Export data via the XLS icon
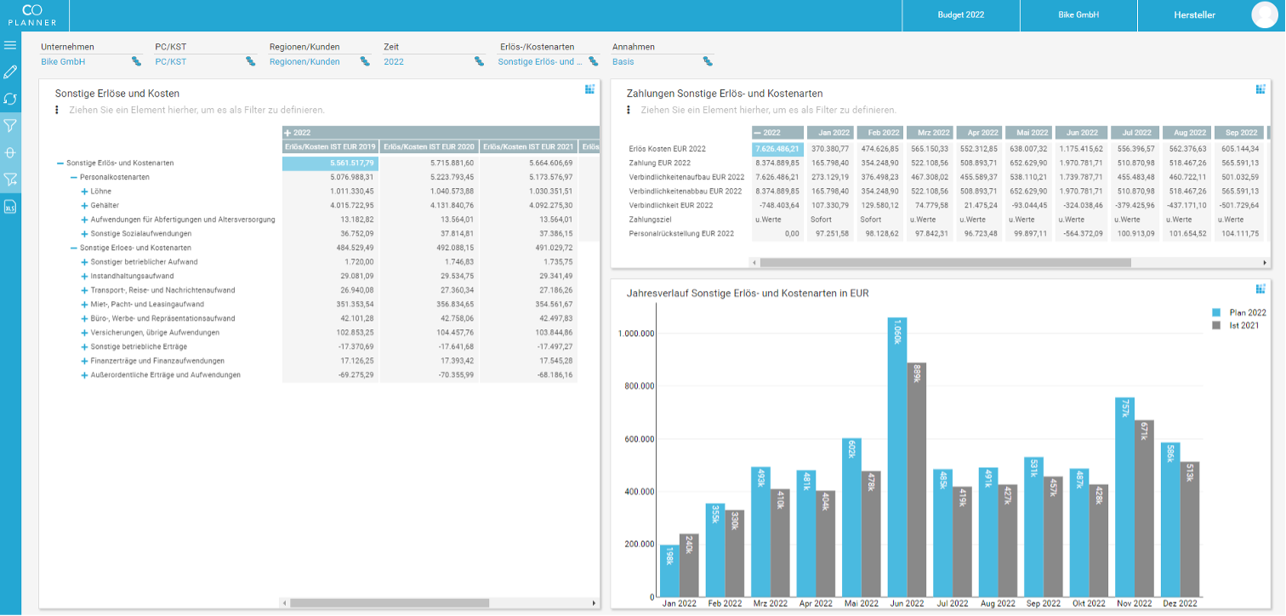Screen dimensions: 1286x616 coord(11,206)
